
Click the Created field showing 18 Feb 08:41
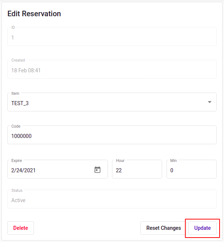tap(26, 70)
